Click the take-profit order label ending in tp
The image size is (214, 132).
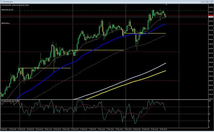(5, 23)
